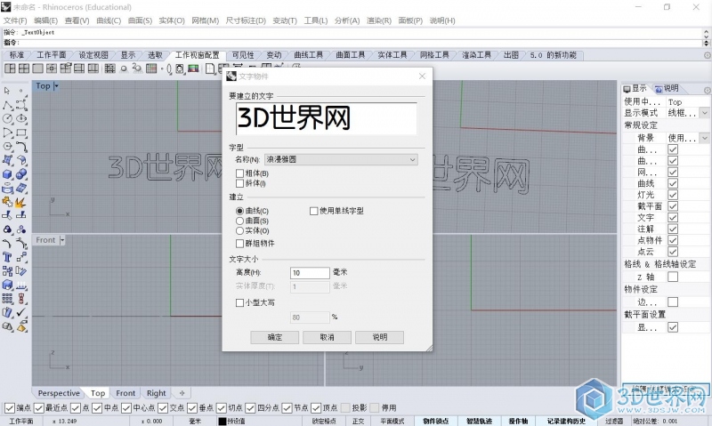
Task: Click the green check mark tool
Action: (x=21, y=312)
